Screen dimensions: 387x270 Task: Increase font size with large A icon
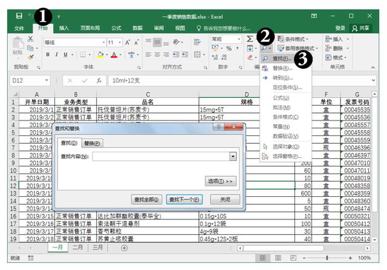pos(128,42)
